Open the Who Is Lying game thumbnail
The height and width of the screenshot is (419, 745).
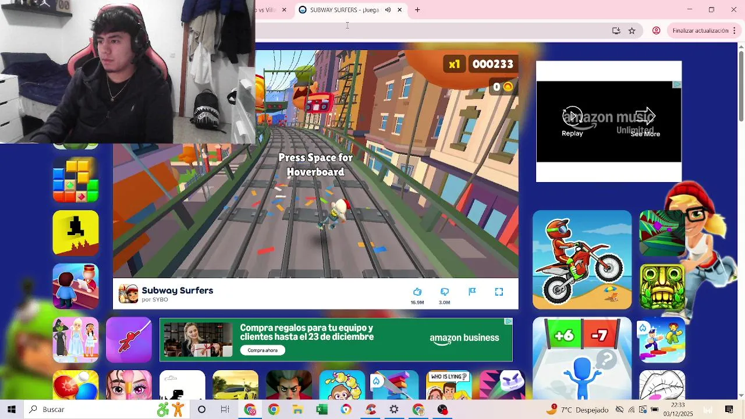point(449,385)
